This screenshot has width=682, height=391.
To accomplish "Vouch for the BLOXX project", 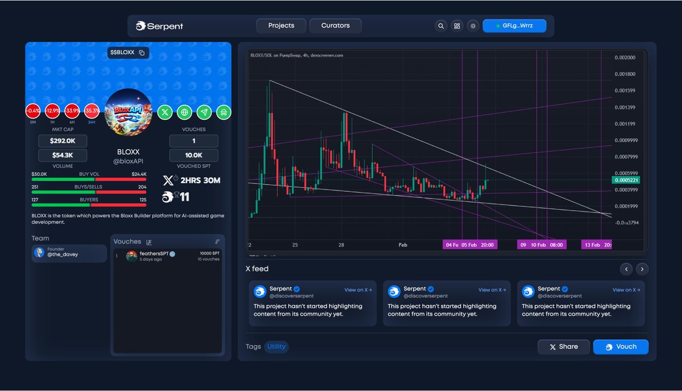I will pyautogui.click(x=621, y=347).
